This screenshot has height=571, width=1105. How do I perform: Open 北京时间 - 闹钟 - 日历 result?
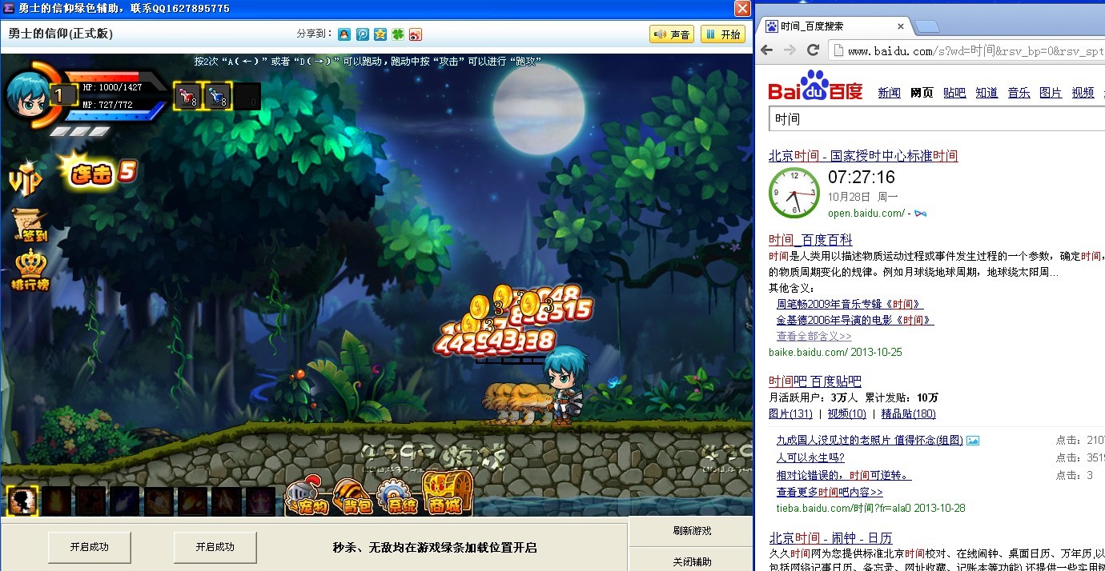(830, 538)
